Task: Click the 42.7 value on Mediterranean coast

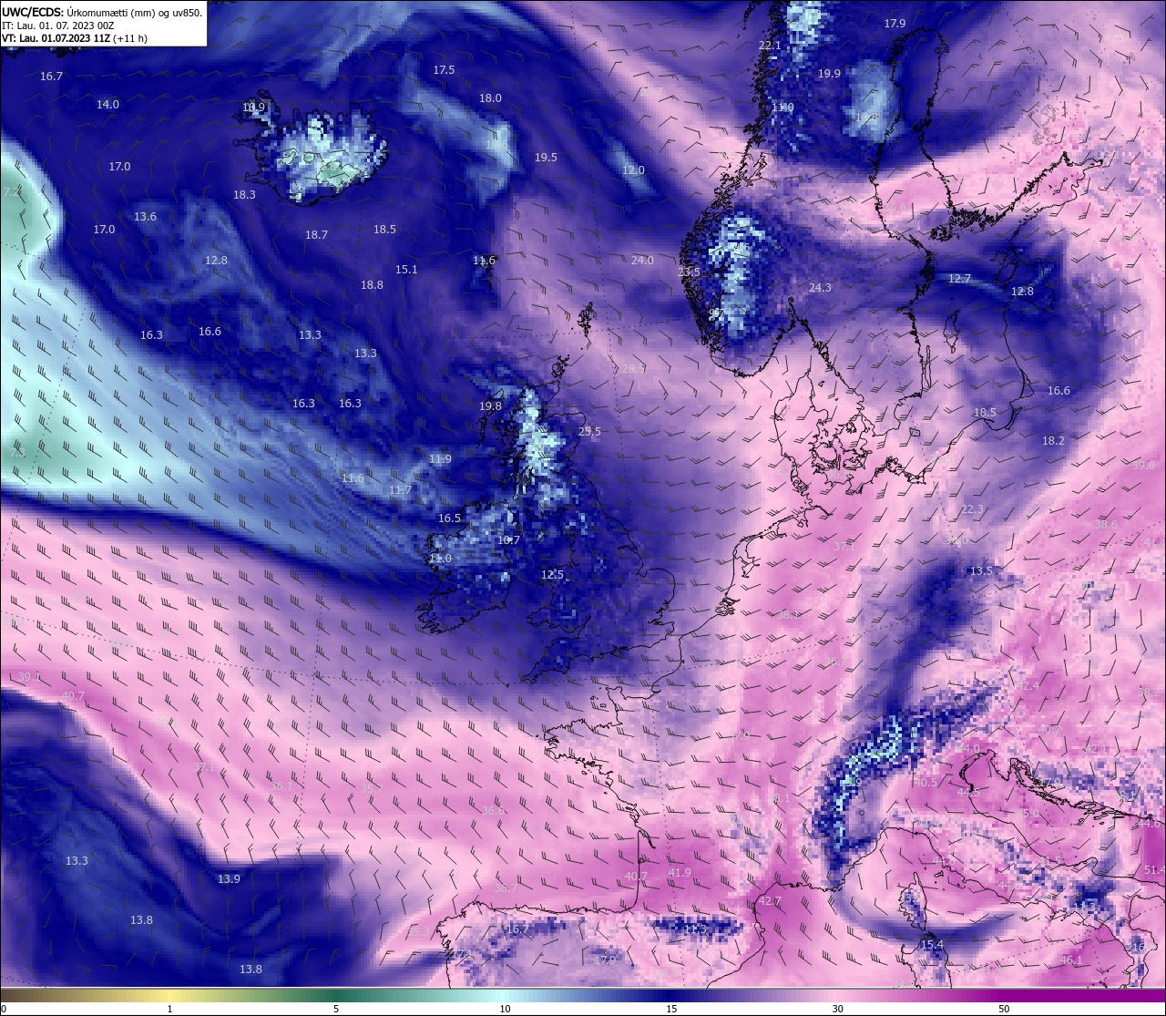Action: pyautogui.click(x=770, y=901)
